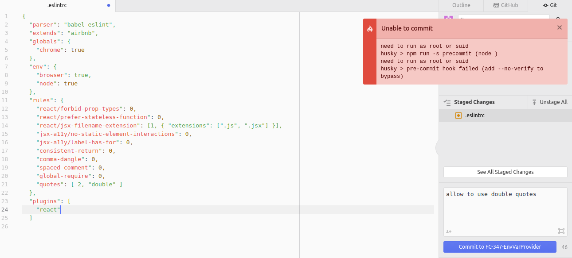Click the flame icon on error notification
Viewport: 572px width, 258px height.
370,29
